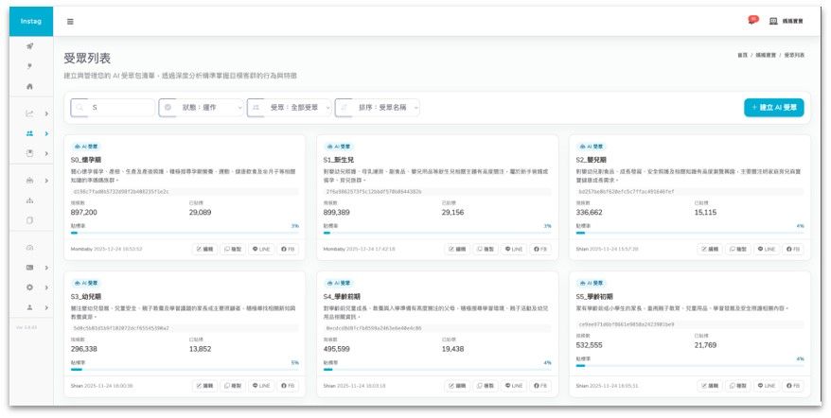Open the red chat notification icon
831x418 pixels.
pyautogui.click(x=753, y=20)
